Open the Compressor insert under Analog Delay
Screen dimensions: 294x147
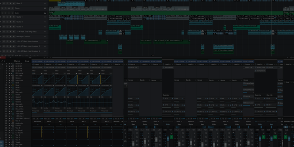[260, 71]
